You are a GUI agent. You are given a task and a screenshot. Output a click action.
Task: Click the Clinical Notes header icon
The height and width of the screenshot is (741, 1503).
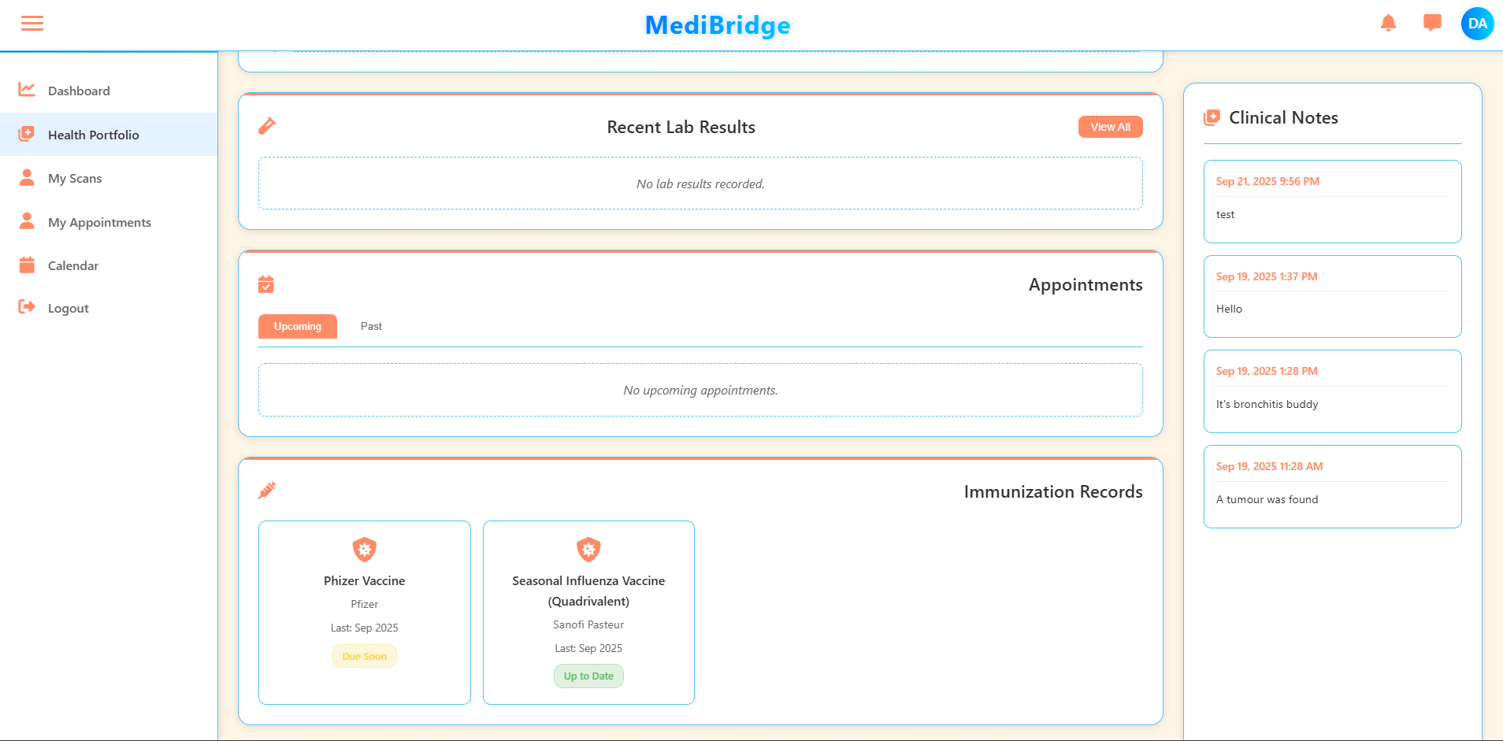pyautogui.click(x=1212, y=118)
